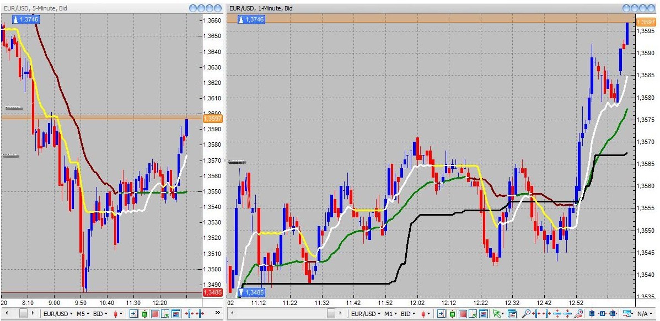Click blue 1,3746 order marker in 1-Minute chart
660x321 pixels.
[x=251, y=19]
